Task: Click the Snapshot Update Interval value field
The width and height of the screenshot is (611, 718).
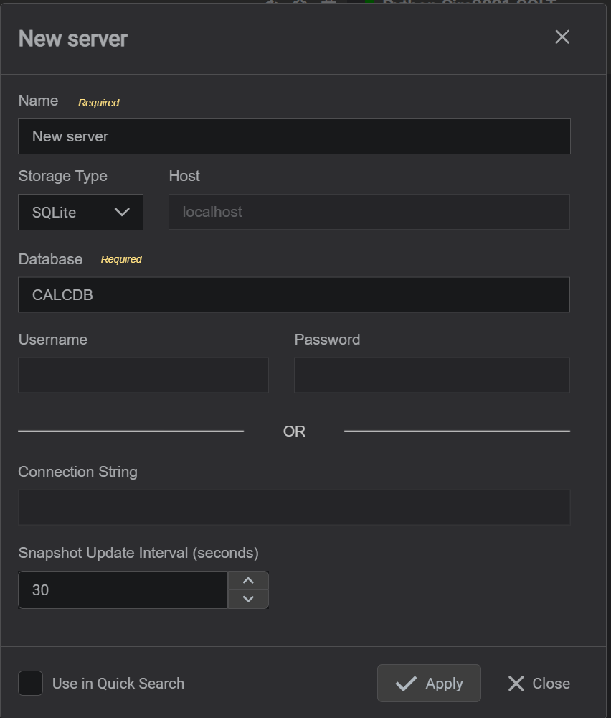Action: (x=123, y=589)
